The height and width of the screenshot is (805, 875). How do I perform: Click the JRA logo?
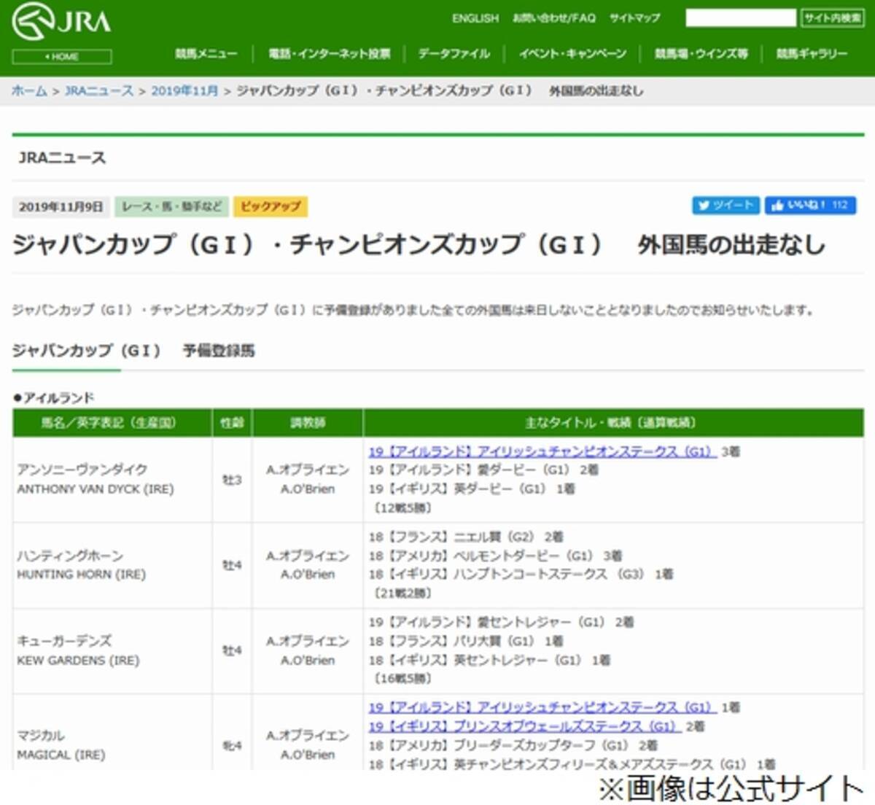(x=61, y=21)
